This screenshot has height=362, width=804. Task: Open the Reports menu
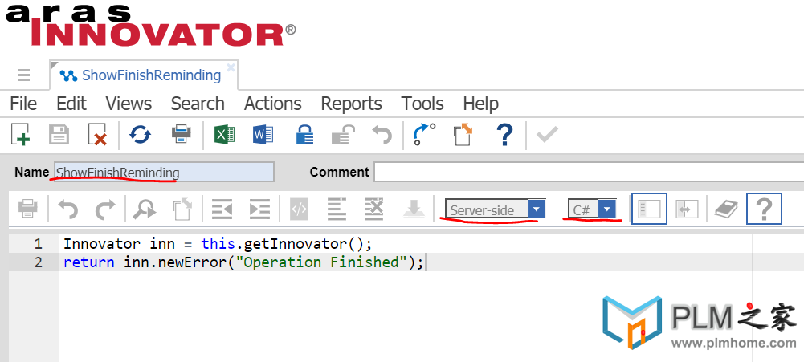(351, 104)
